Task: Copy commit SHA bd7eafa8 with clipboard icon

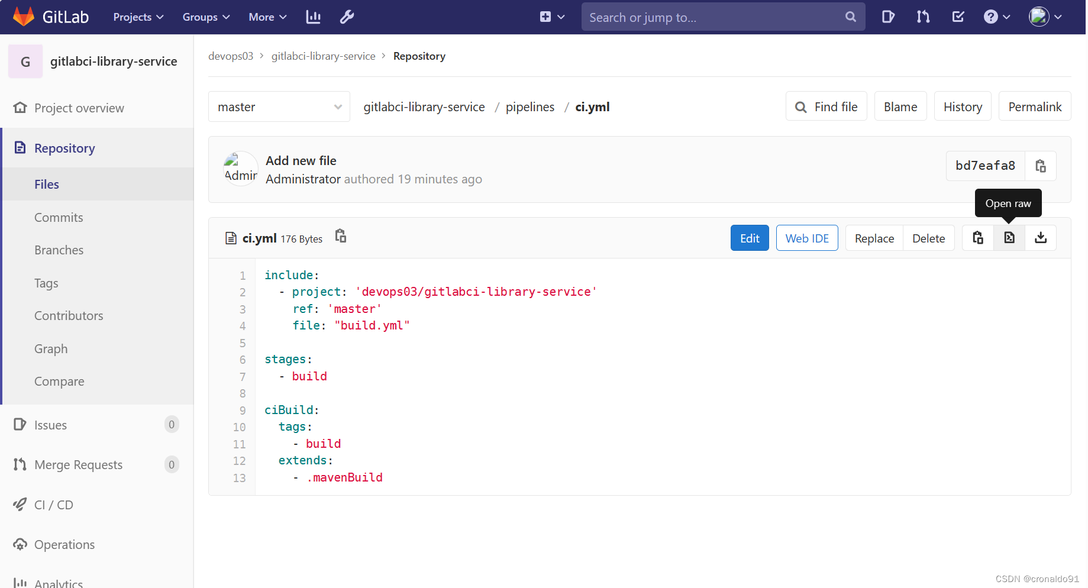Action: (x=1041, y=166)
